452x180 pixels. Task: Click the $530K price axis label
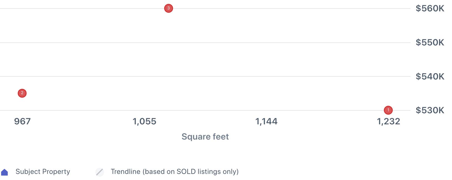coord(430,110)
